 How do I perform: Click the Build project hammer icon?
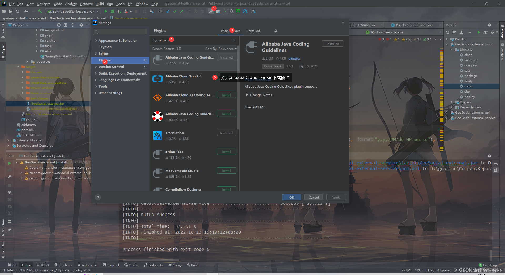[x=40, y=11]
